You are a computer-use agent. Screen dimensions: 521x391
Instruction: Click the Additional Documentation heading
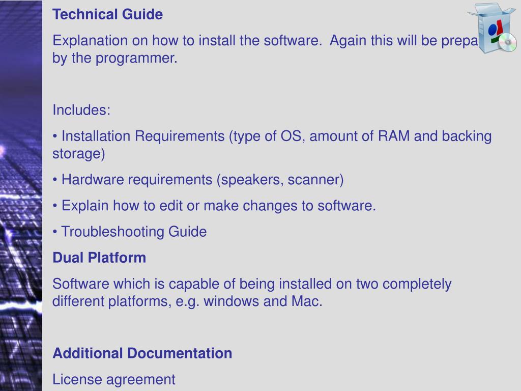tap(142, 353)
